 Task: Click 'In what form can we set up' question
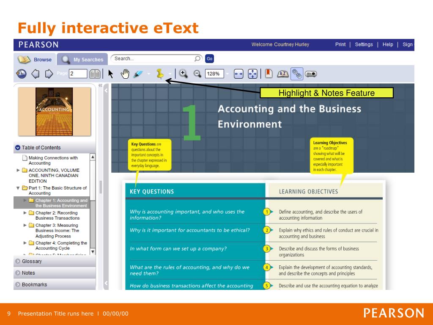pos(178,249)
